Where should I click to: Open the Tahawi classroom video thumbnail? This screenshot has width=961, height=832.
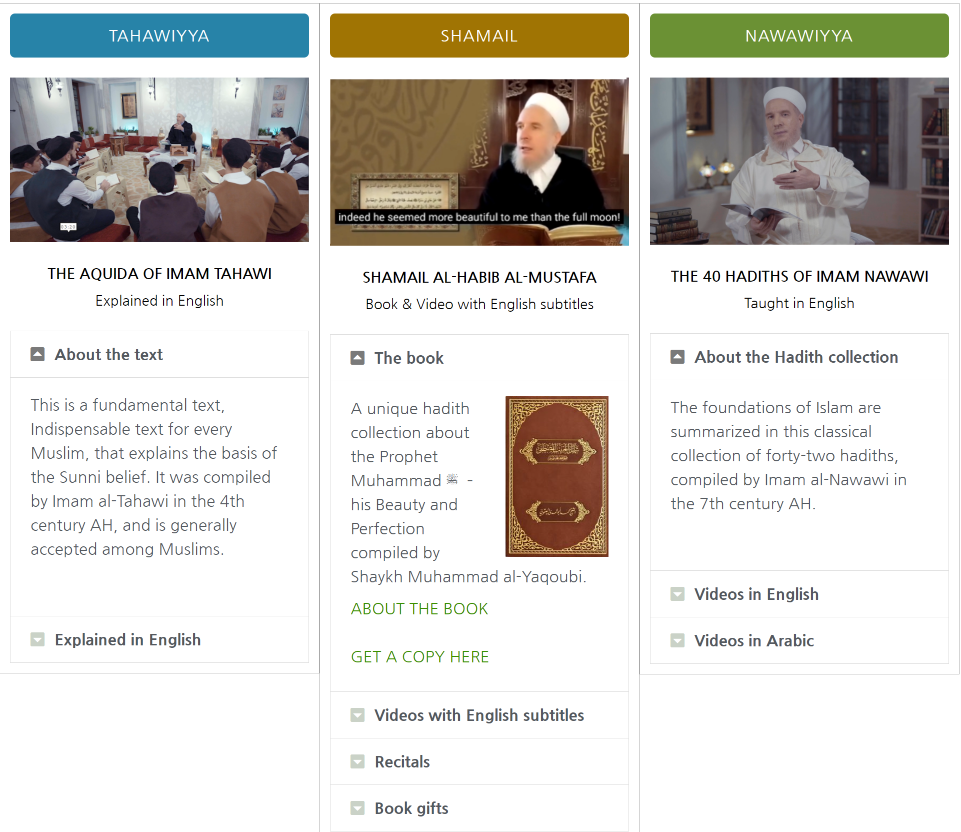159,160
